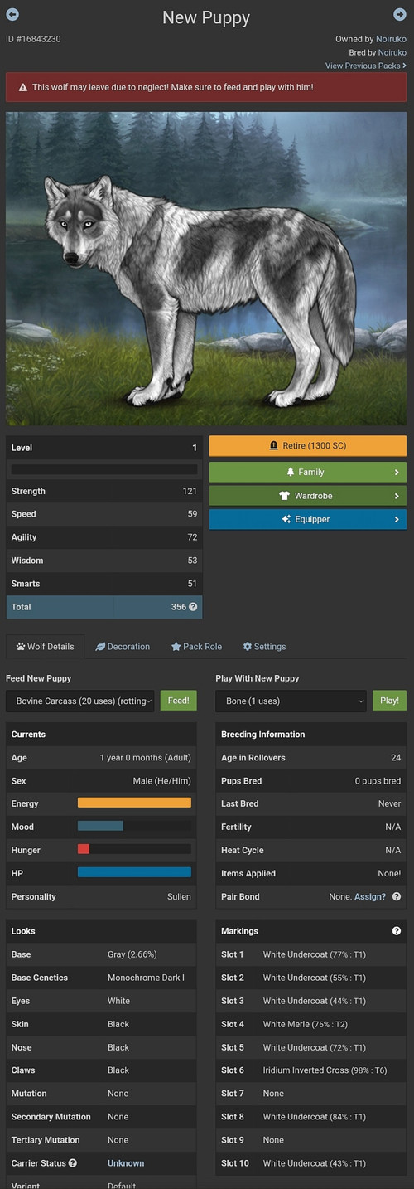The image size is (414, 1189).
Task: Click the Retire (1300 SC) button
Action: click(x=308, y=446)
